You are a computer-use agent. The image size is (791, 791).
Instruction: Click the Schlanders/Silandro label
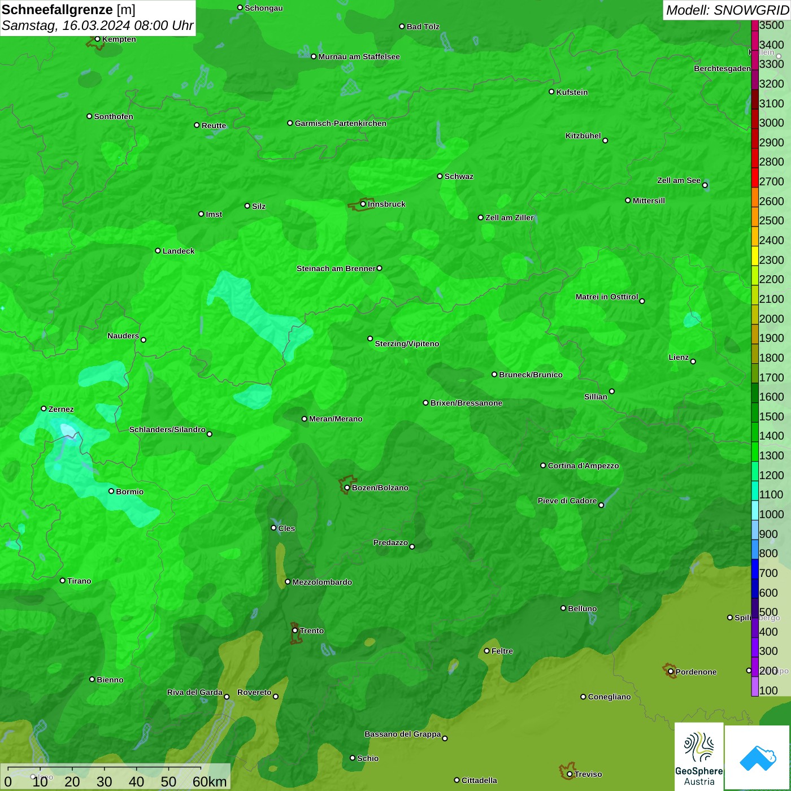coord(167,429)
